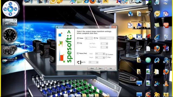Open the yellow disc desktop shortcut
Image resolution: width=173 pixels, height=97 pixels.
tap(157, 14)
